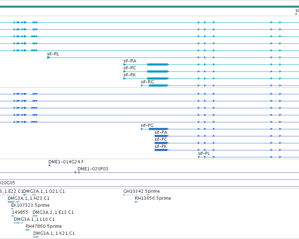Select the DMG3A.1_1.K21.C1 label
299x239 pixels.
tap(54, 233)
